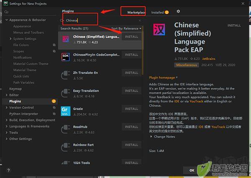Click the ReadHub plugin icon
Image resolution: width=251 pixels, height=178 pixels.
(66, 129)
